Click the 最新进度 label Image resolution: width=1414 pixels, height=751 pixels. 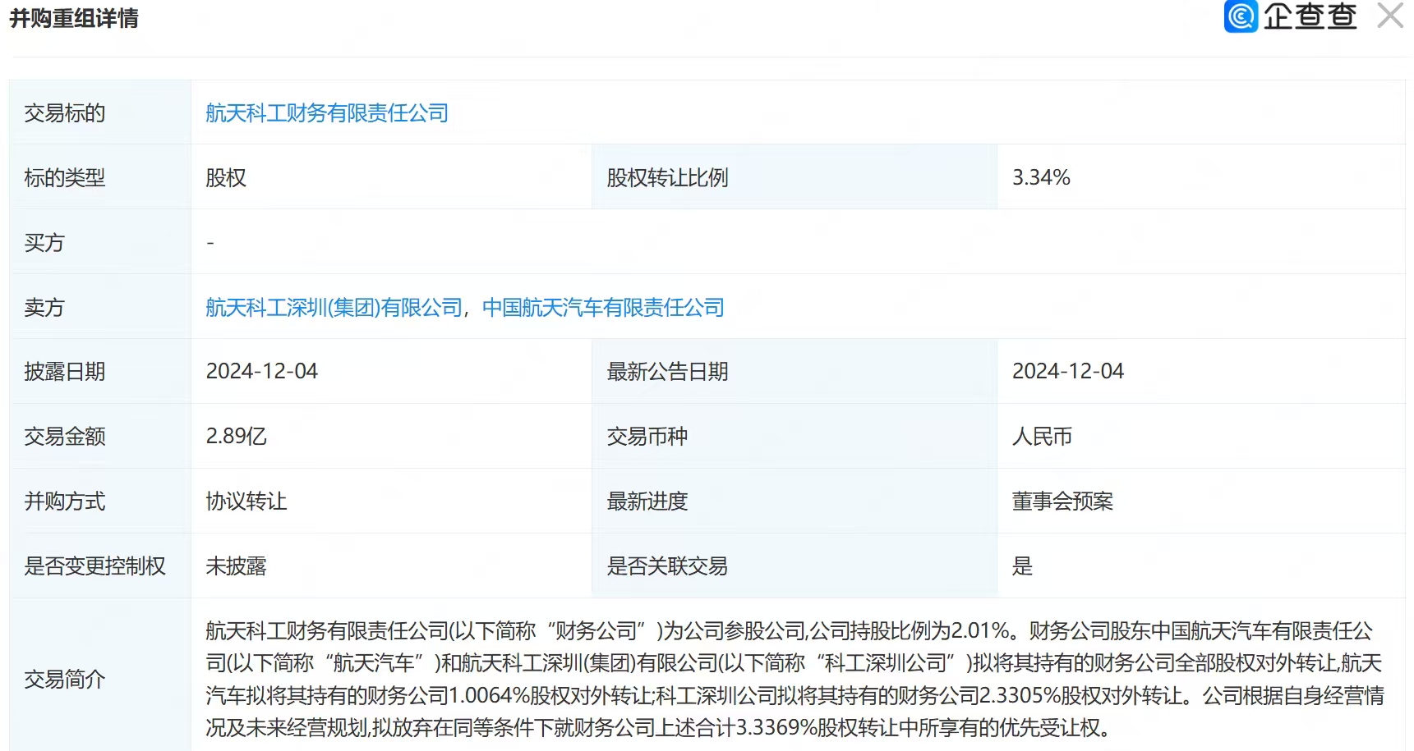click(x=647, y=501)
